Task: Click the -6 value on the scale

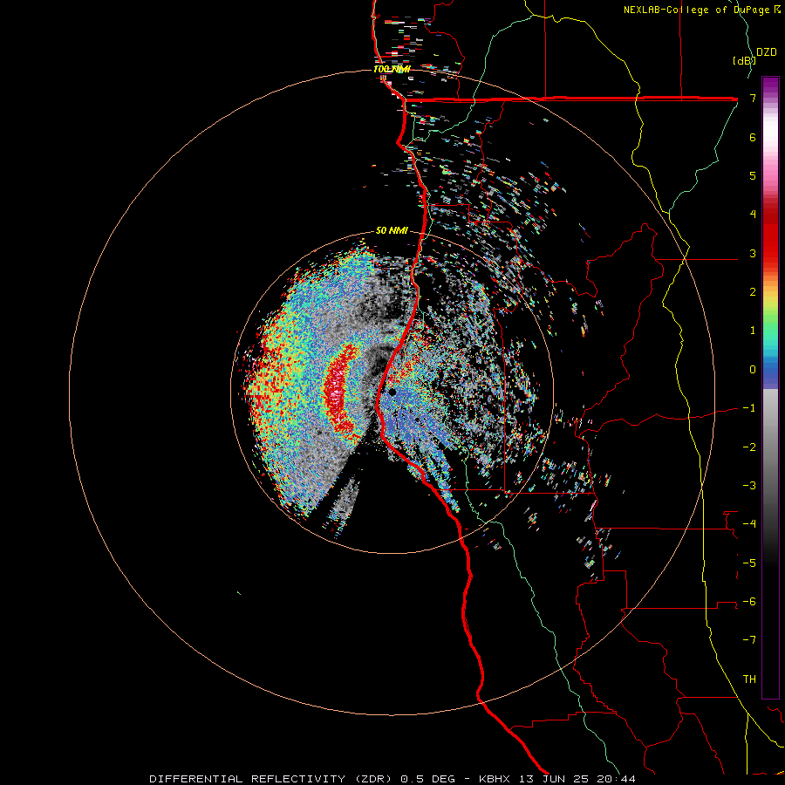Action: pos(749,602)
